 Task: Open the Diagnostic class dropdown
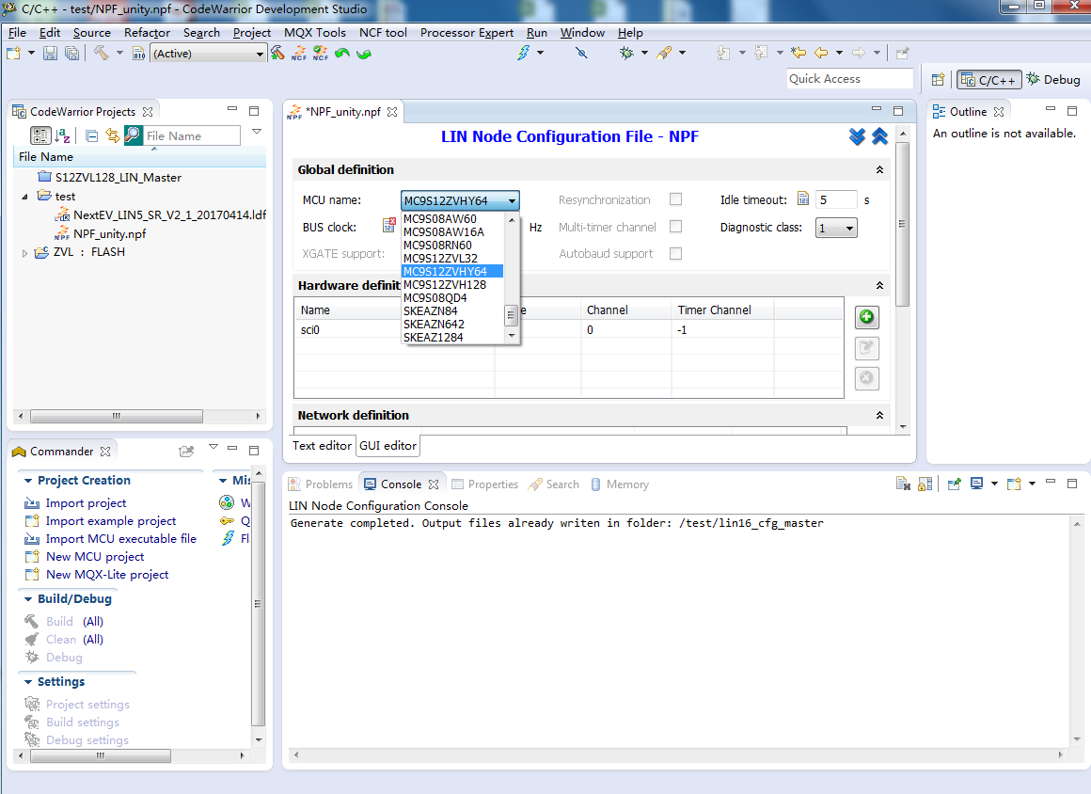[847, 227]
